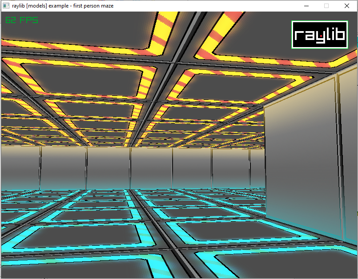
Task: Minimize the maze example window
Action: [306, 6]
